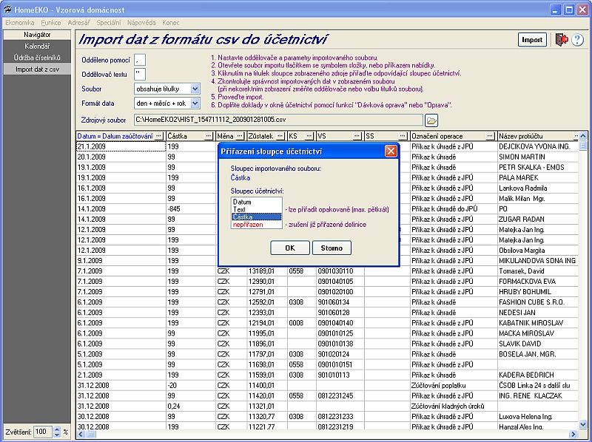The image size is (592, 442).
Task: Click the Oddělovač textu input field
Action: click(141, 74)
